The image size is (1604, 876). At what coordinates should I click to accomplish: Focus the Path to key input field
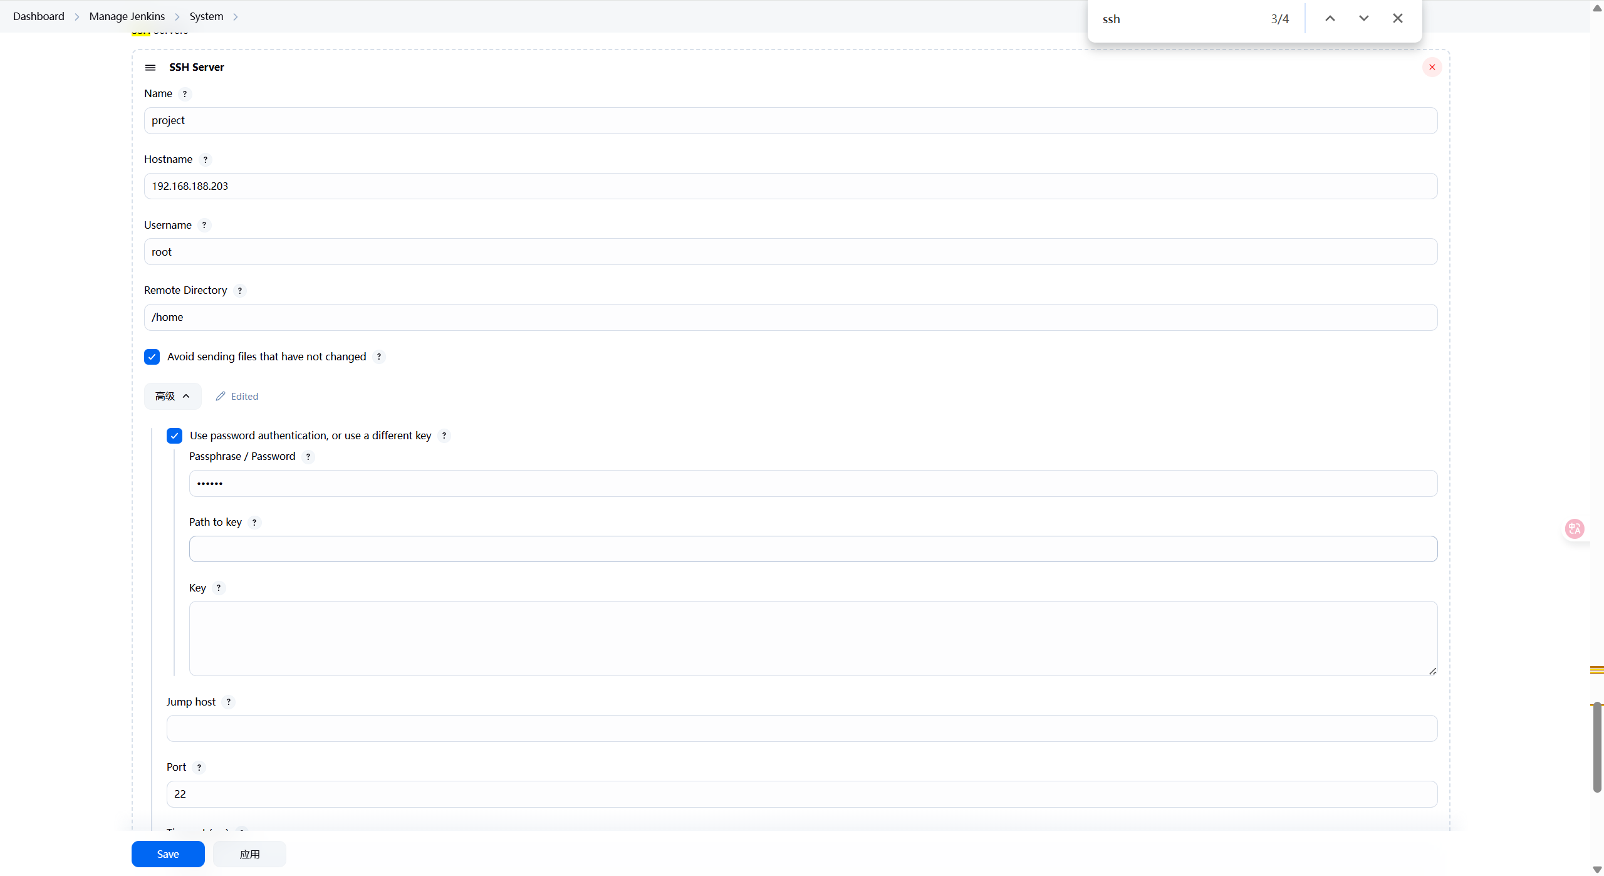pyautogui.click(x=813, y=549)
